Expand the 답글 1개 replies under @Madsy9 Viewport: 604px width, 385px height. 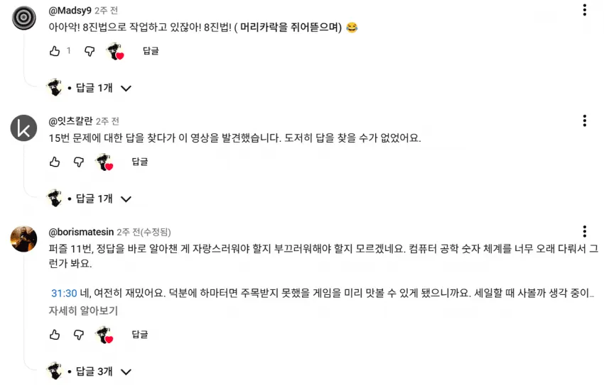pyautogui.click(x=90, y=88)
